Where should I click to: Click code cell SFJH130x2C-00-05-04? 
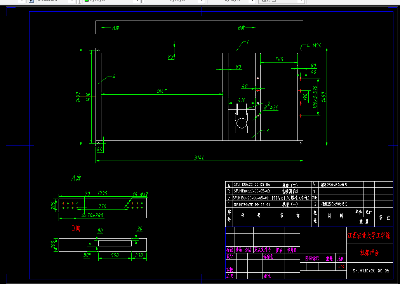tap(252, 184)
